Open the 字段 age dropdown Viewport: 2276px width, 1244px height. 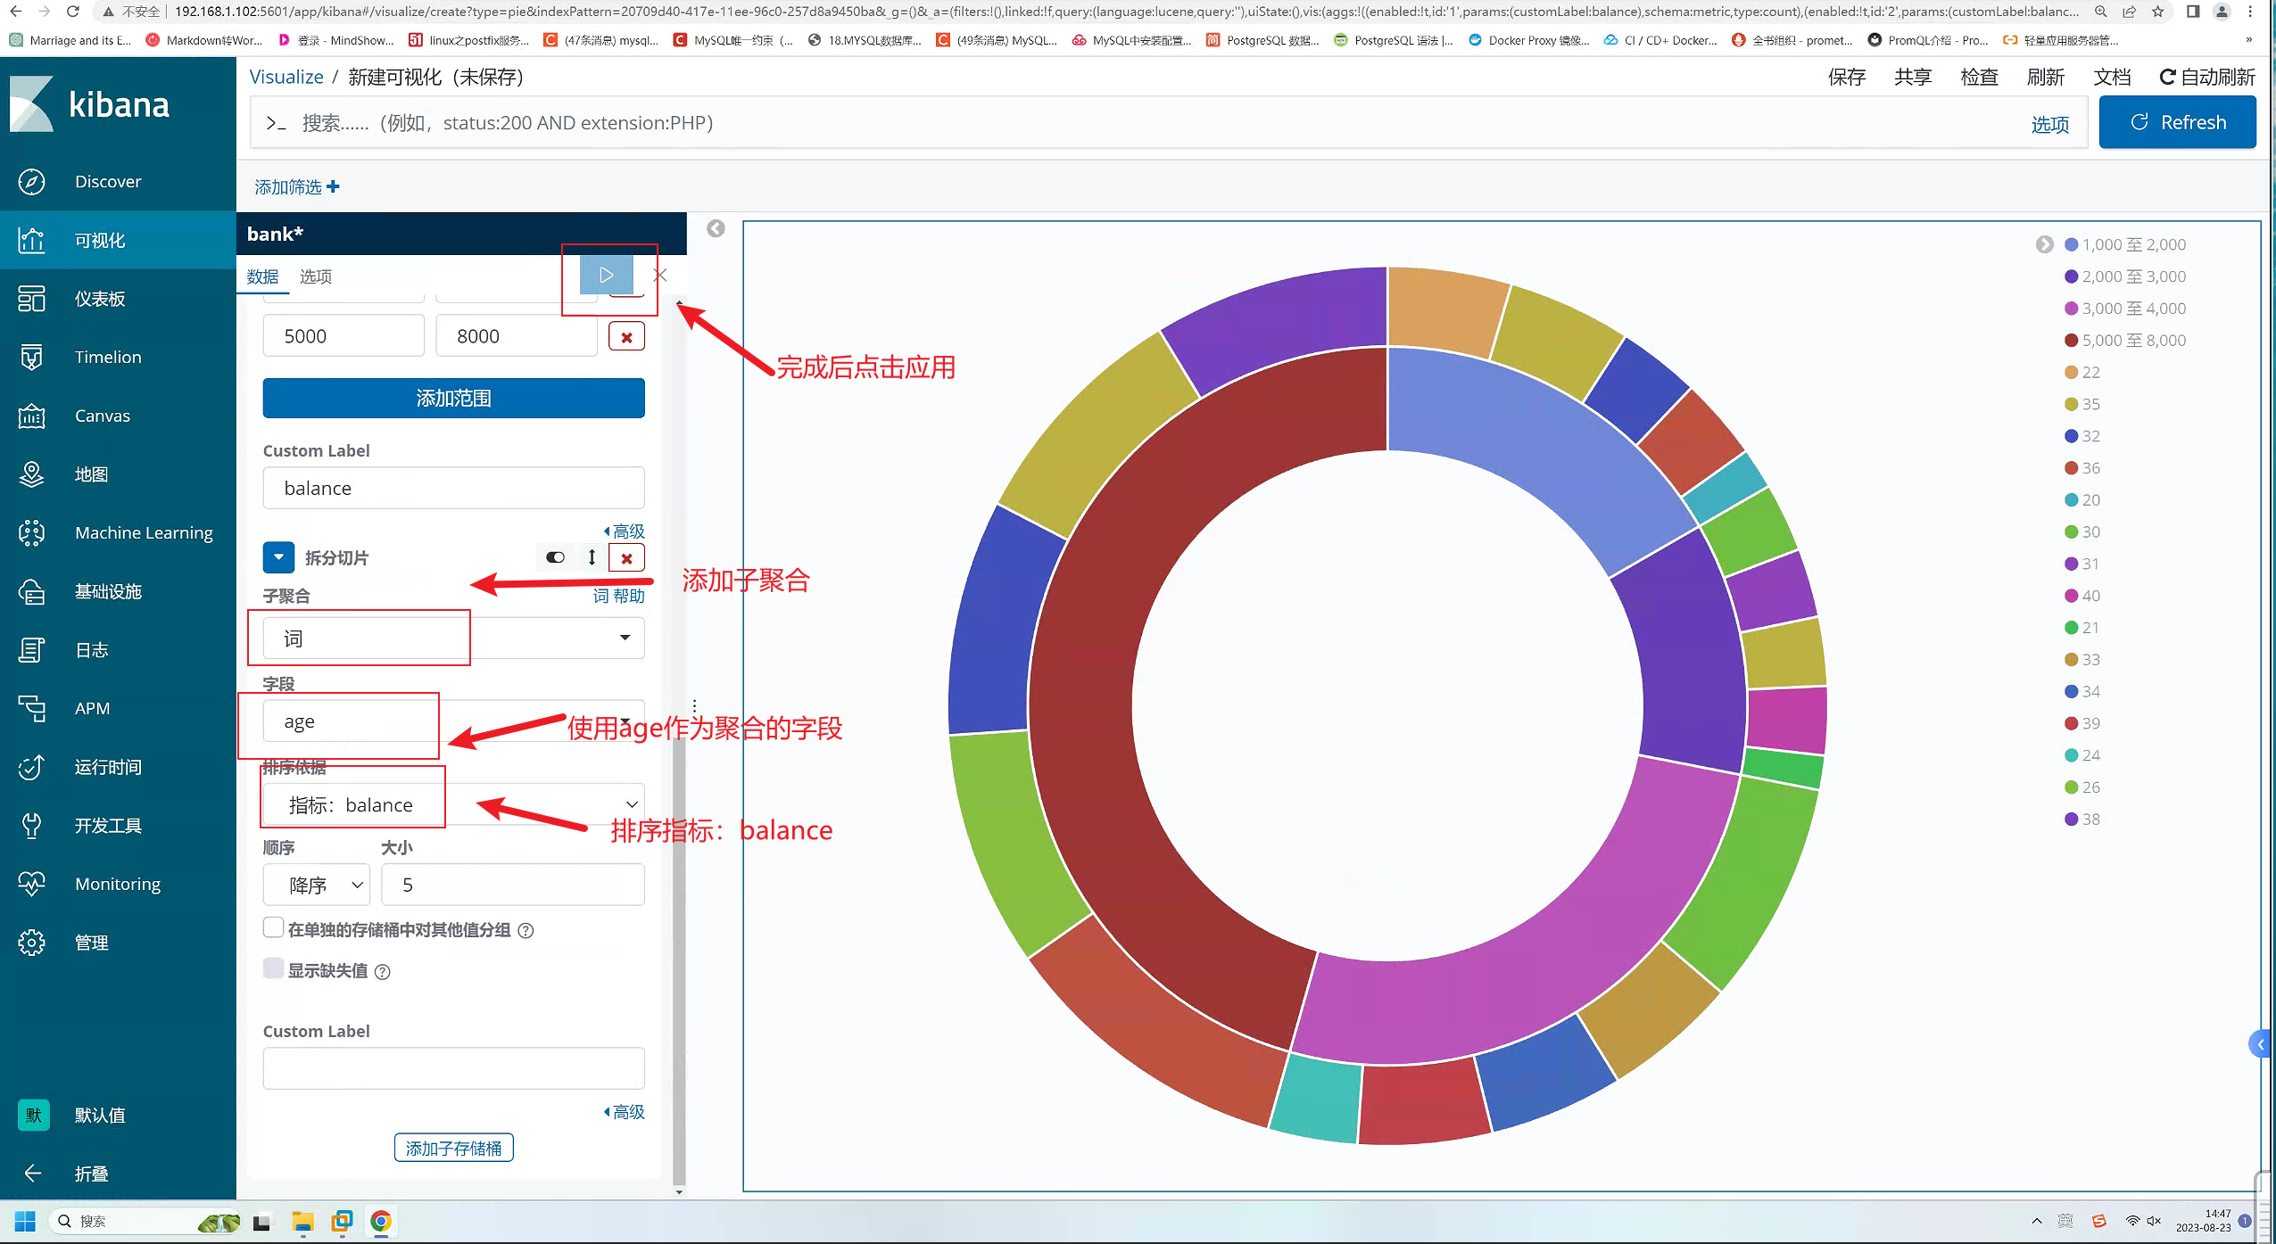click(x=453, y=721)
